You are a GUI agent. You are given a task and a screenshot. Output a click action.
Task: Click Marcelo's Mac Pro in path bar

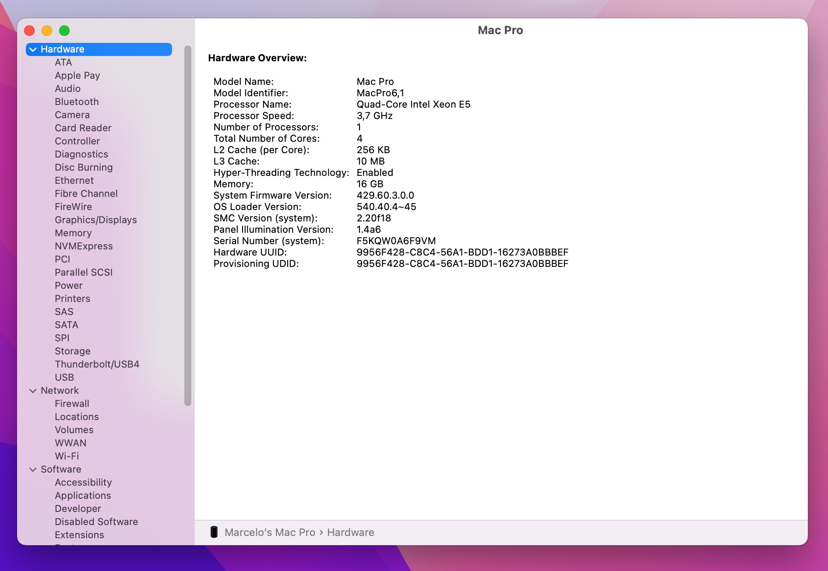pos(270,532)
